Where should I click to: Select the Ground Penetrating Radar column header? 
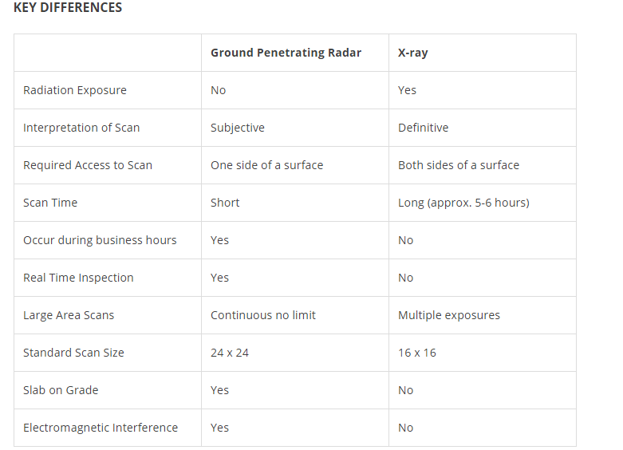(x=286, y=53)
